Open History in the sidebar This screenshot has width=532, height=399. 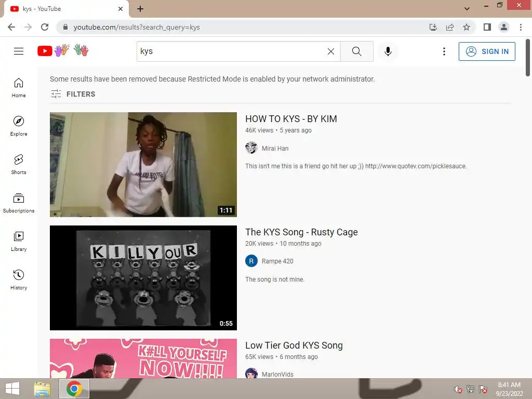coord(19,280)
